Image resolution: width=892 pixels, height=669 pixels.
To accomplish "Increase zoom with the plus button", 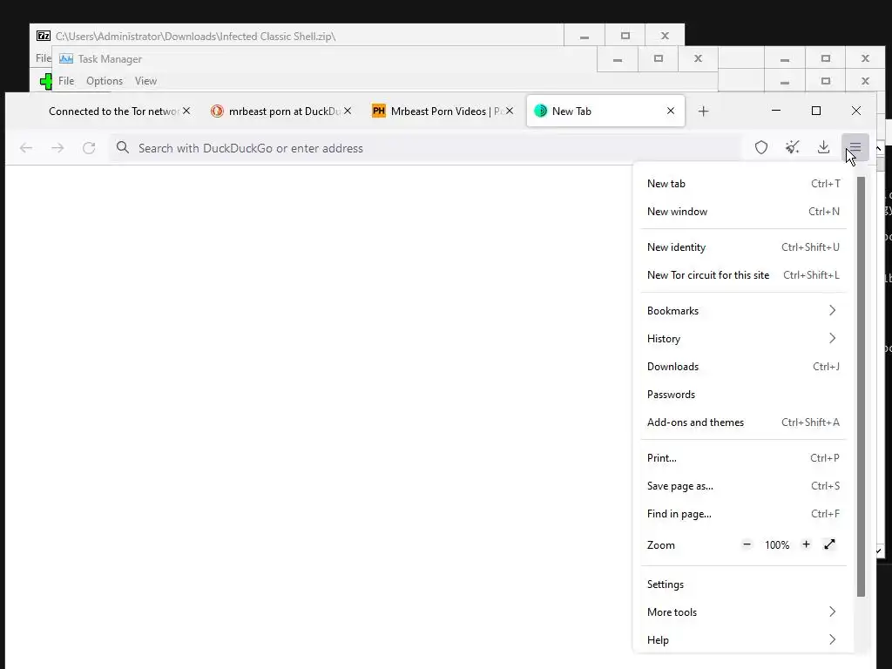I will pyautogui.click(x=806, y=544).
